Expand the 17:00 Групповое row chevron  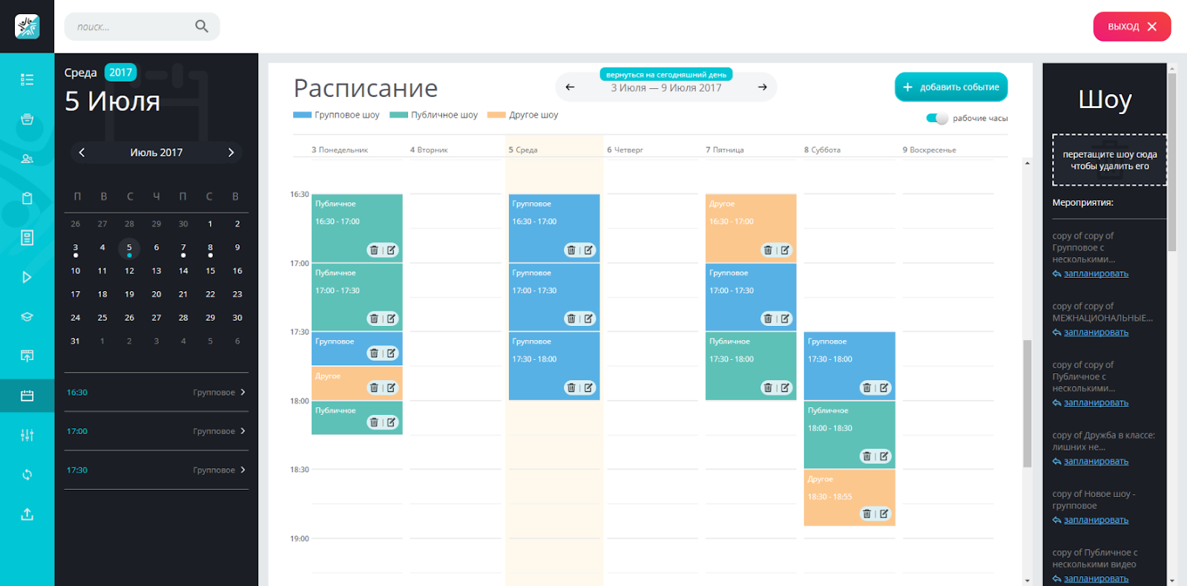click(x=243, y=430)
